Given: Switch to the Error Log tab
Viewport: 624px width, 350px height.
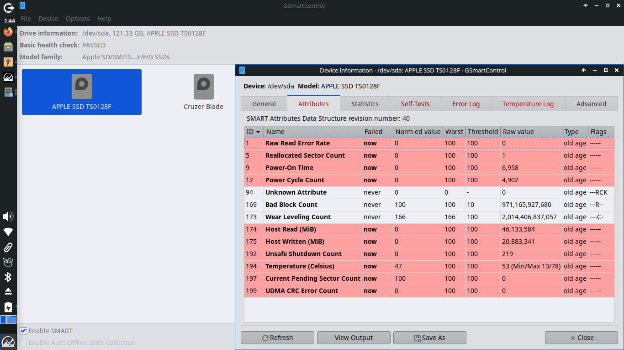Looking at the screenshot, I should tap(466, 103).
